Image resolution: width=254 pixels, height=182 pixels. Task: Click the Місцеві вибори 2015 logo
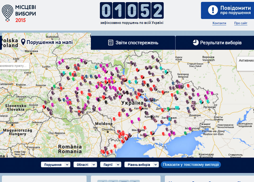[x=19, y=13]
